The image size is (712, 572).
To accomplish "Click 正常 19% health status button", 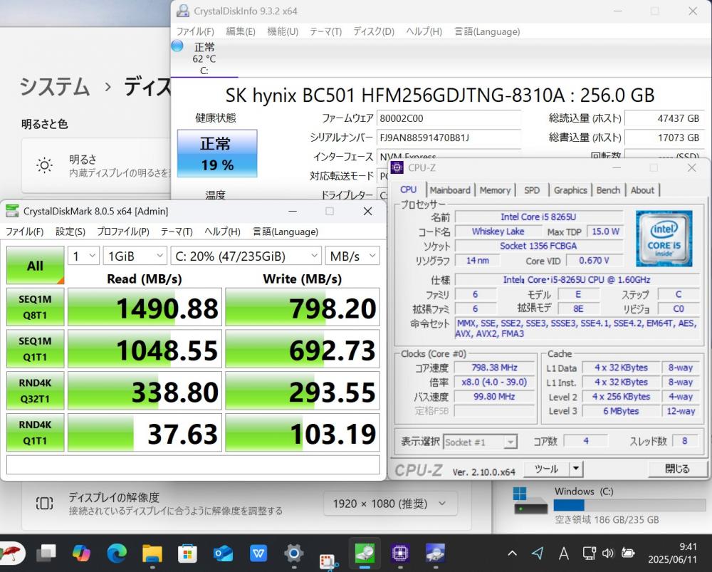I will click(x=217, y=154).
